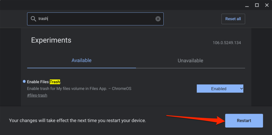Switch to the Available tab
The image size is (272, 135).
point(82,61)
